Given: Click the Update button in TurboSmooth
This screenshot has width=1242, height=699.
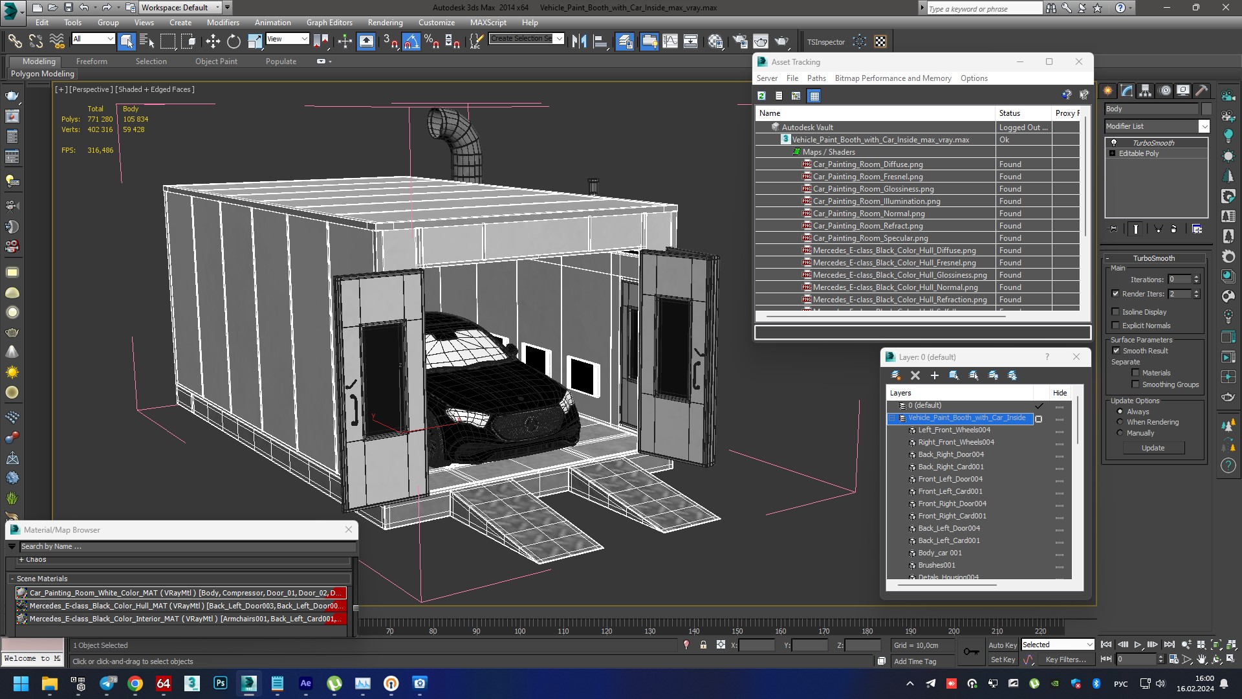Looking at the screenshot, I should click(x=1153, y=448).
